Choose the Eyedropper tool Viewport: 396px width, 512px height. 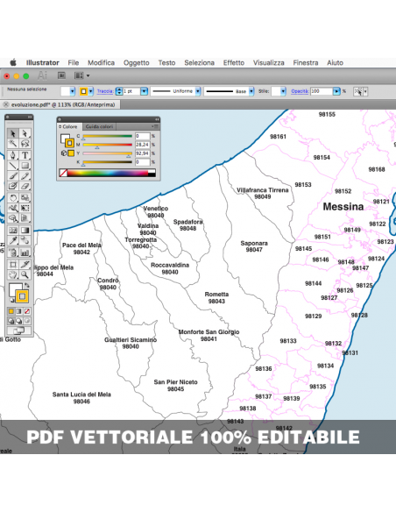[x=13, y=240]
